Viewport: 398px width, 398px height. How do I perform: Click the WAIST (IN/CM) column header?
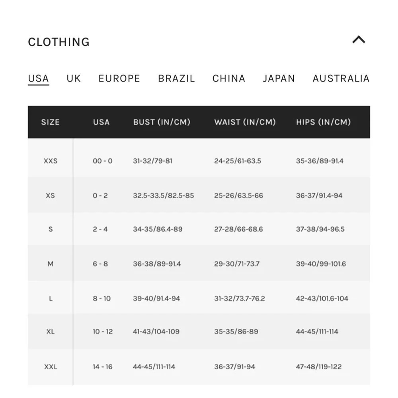245,122
